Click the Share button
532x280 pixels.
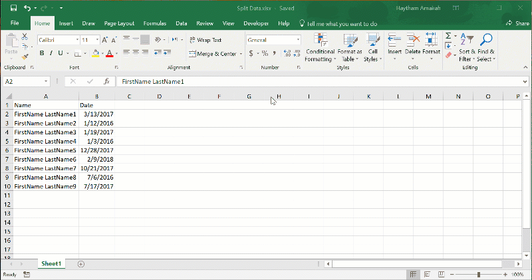point(517,23)
